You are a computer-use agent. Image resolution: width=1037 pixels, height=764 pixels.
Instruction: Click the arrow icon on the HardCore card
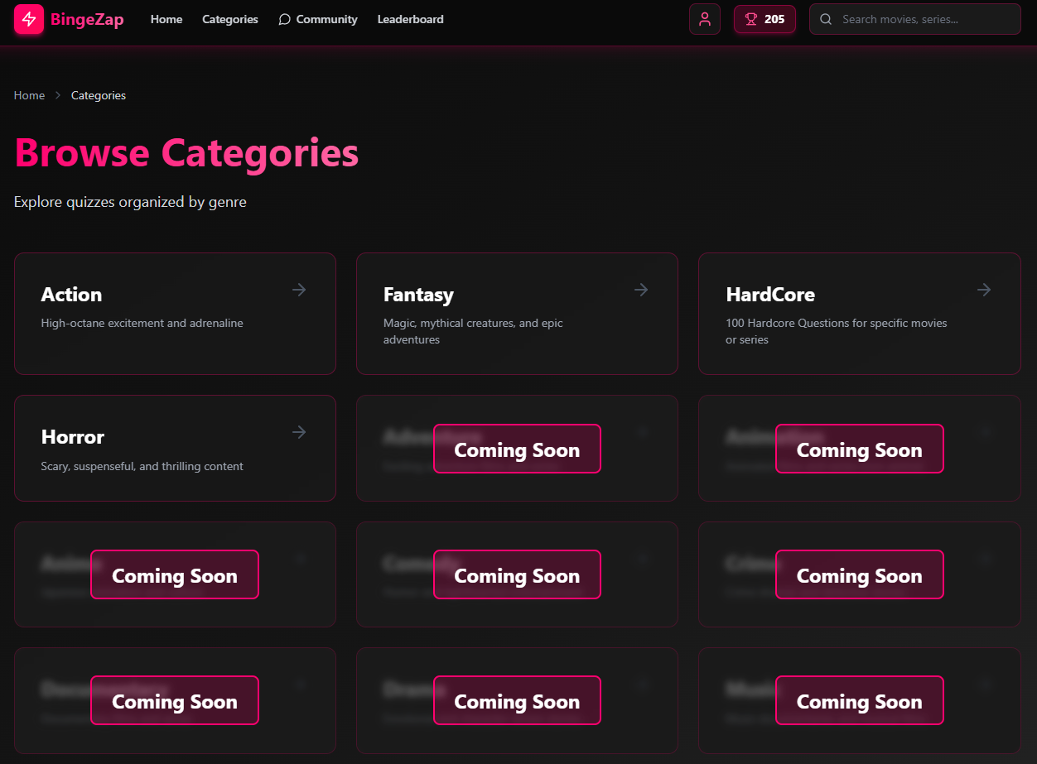pyautogui.click(x=983, y=290)
